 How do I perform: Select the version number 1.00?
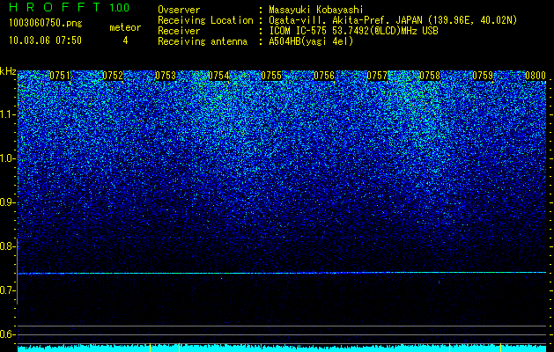[119, 8]
